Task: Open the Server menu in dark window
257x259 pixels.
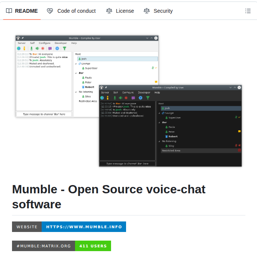Action: (x=105, y=92)
